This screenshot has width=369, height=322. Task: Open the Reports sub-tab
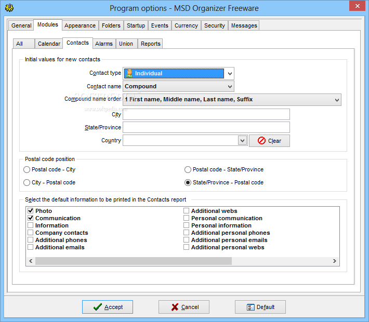tap(151, 44)
